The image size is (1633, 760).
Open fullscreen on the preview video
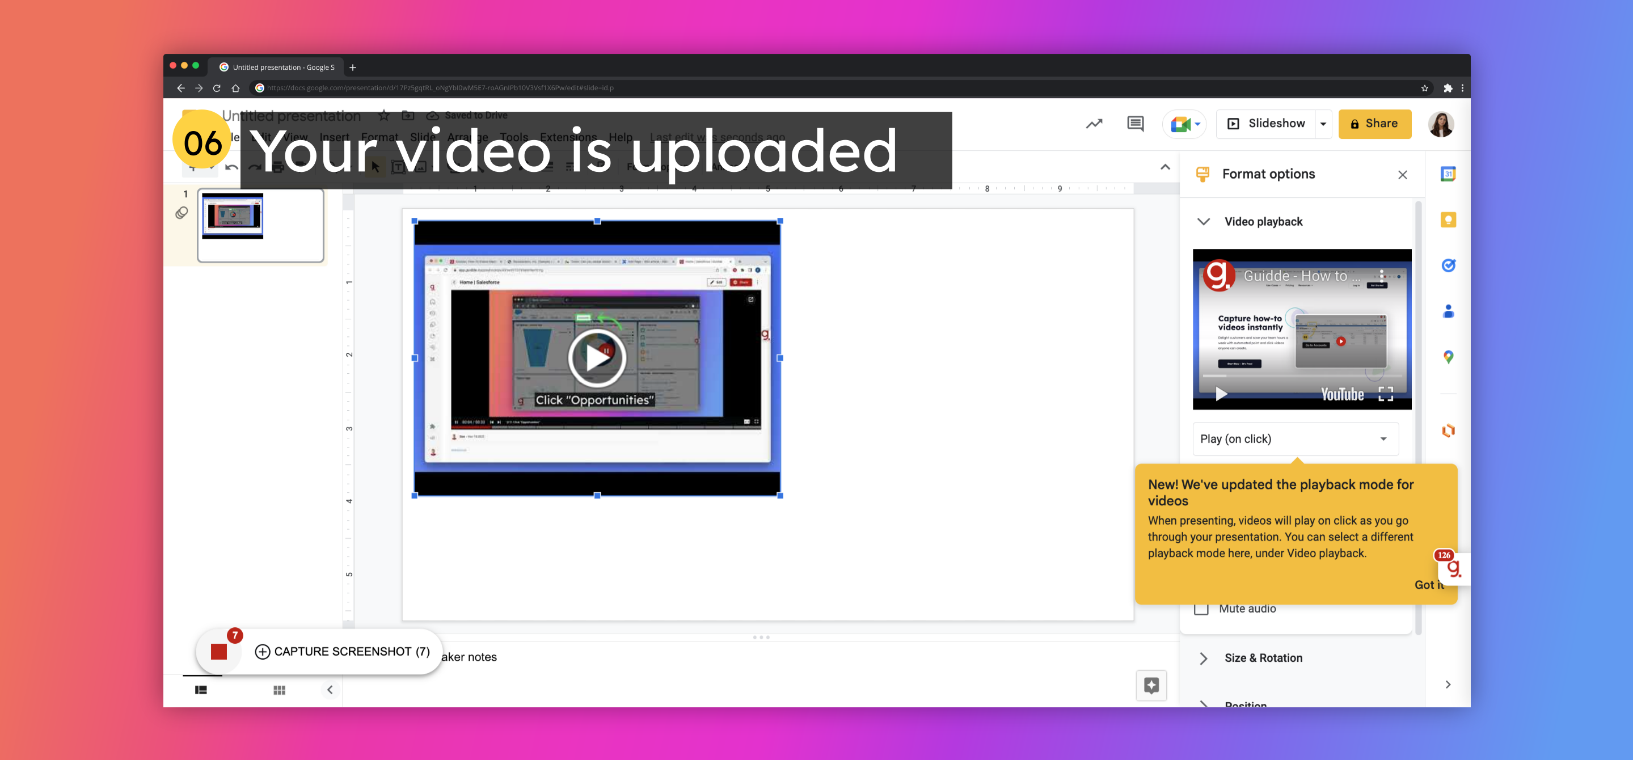(x=1386, y=394)
